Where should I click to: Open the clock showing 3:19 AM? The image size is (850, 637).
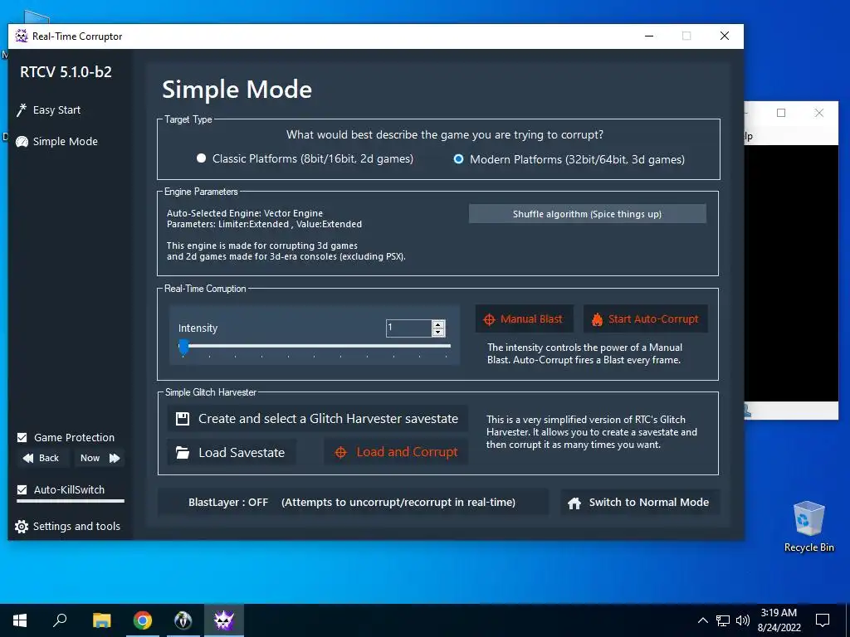click(779, 620)
